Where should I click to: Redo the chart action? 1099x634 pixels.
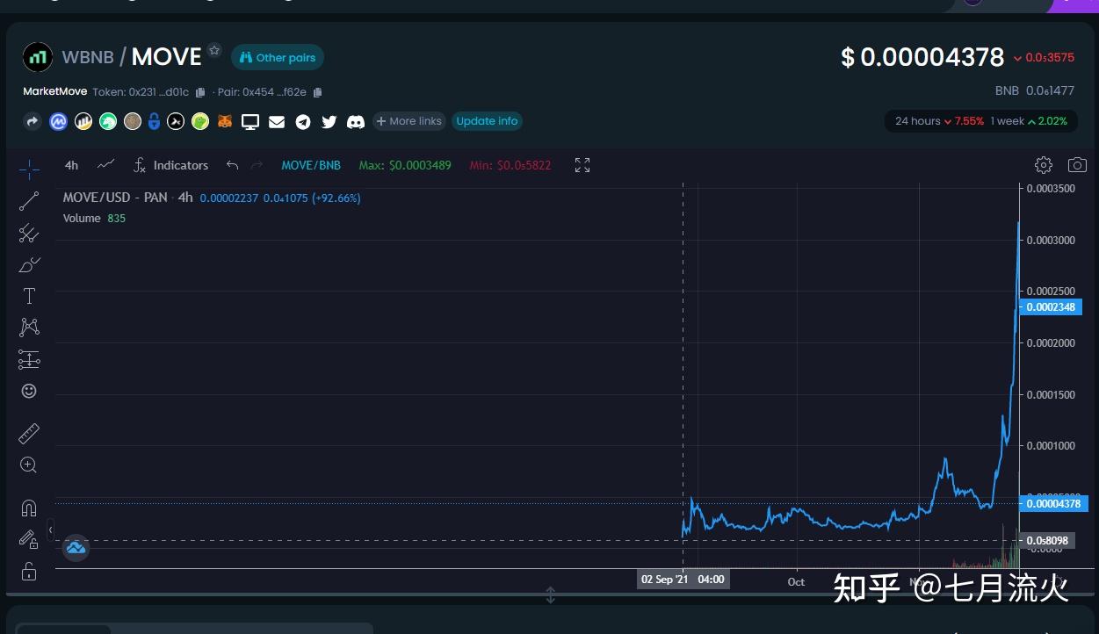point(257,165)
